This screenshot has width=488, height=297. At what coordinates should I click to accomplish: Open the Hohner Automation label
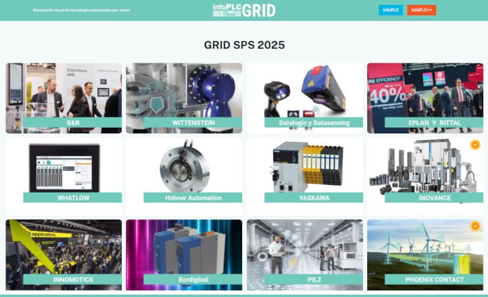point(193,198)
